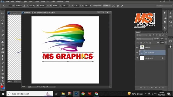The height and width of the screenshot is (97, 173).
Task: Open the File menu
Action: [x=8, y=2]
